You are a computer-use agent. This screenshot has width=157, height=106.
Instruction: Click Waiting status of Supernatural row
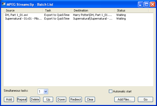tap(121, 19)
